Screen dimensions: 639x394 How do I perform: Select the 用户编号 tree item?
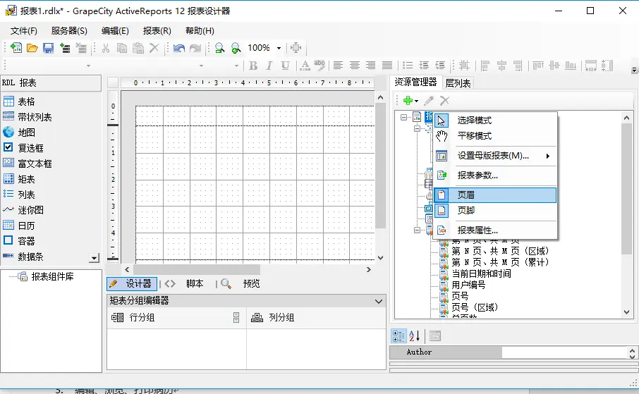coord(468,285)
